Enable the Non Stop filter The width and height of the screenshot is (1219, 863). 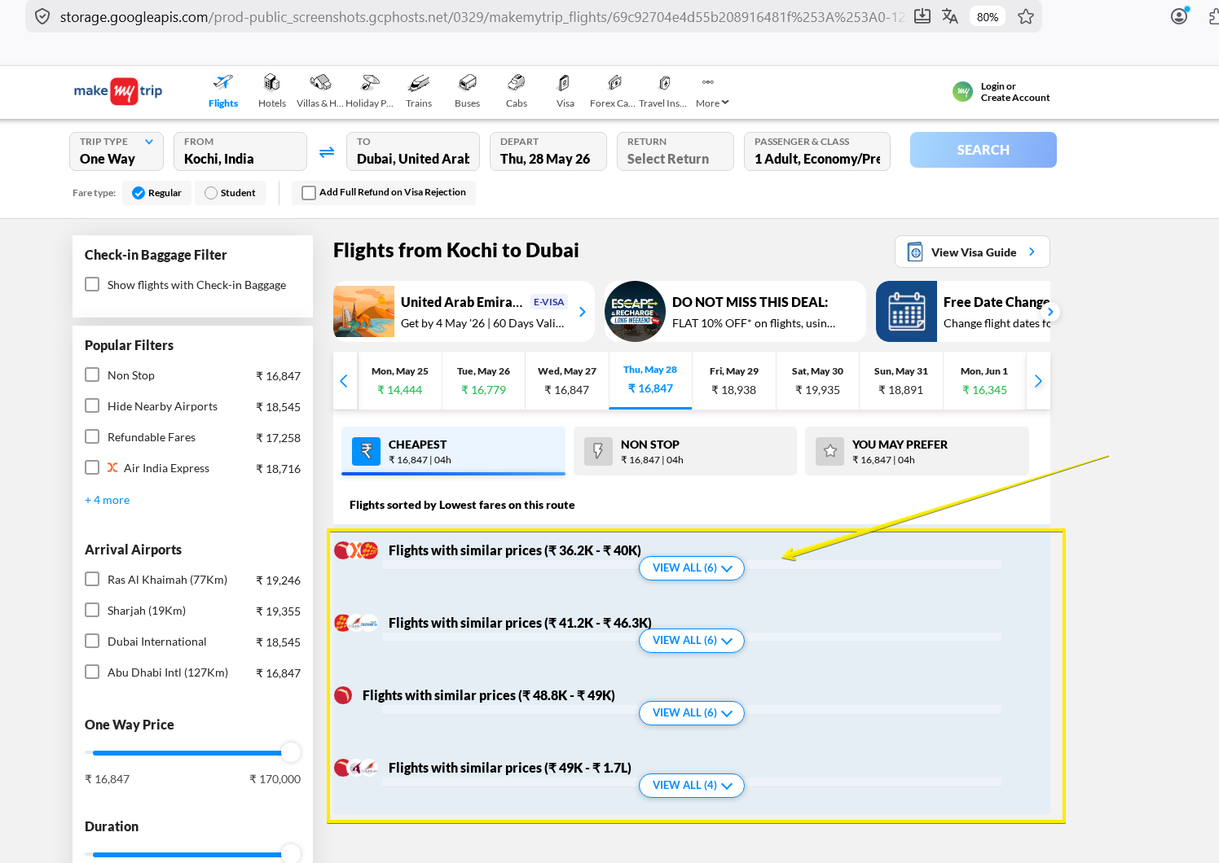(92, 375)
